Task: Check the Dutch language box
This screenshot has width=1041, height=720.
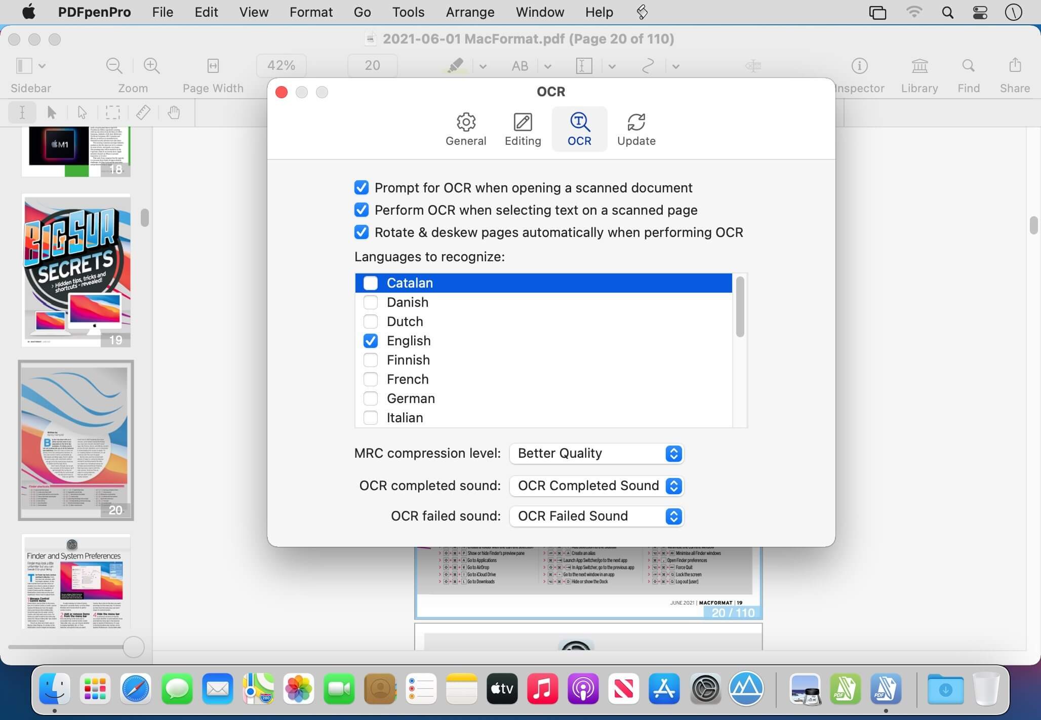Action: click(x=371, y=322)
